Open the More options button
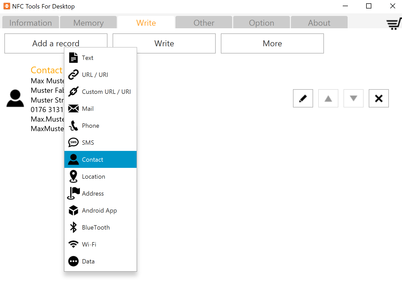Image resolution: width=402 pixels, height=300 pixels. pyautogui.click(x=272, y=43)
